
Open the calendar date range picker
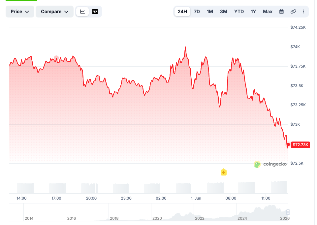coord(281,12)
